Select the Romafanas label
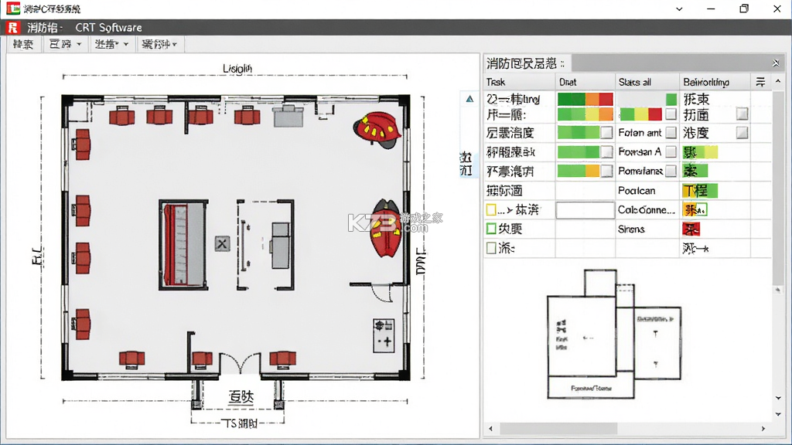Viewport: 792px width, 445px height. pyautogui.click(x=640, y=171)
